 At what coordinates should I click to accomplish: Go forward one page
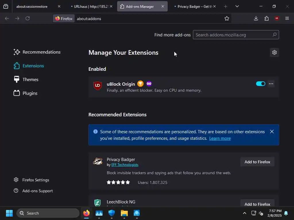click(17, 18)
